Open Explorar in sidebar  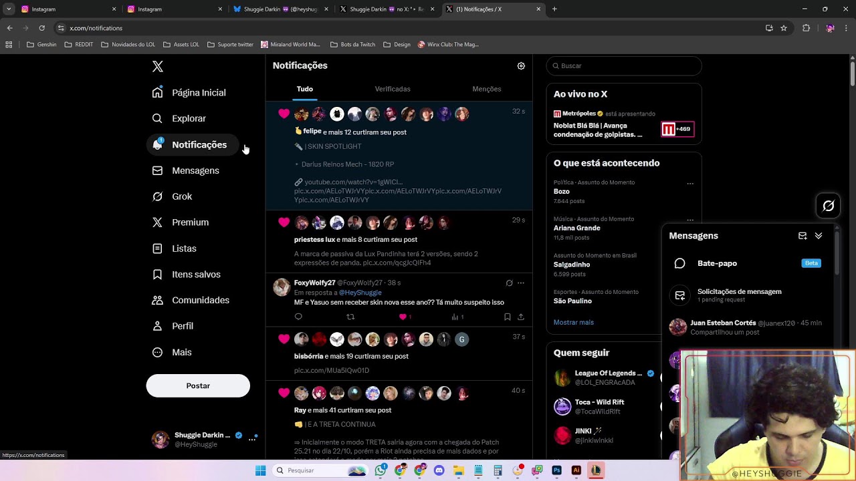coord(179,118)
